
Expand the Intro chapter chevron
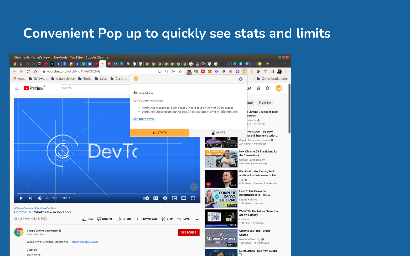tap(69, 198)
